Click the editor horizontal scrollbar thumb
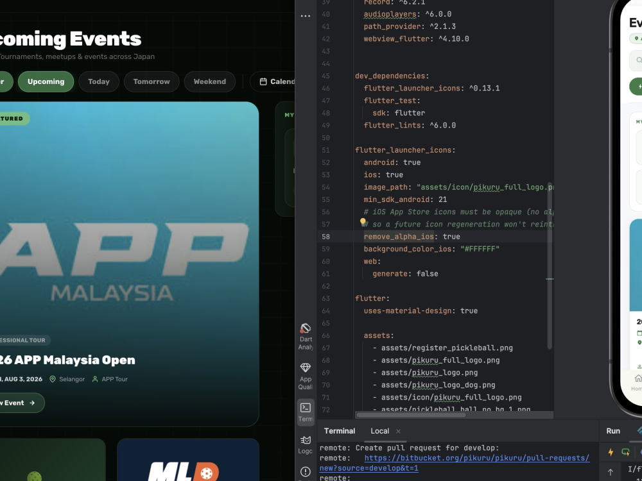The width and height of the screenshot is (642, 481). (x=411, y=415)
